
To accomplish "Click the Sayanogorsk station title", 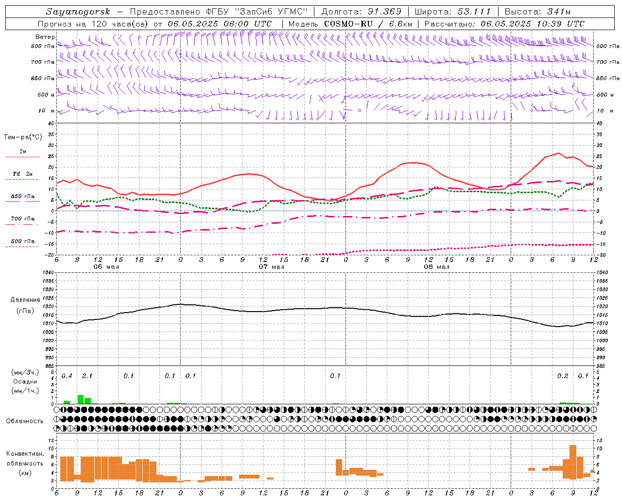I will click(x=78, y=12).
